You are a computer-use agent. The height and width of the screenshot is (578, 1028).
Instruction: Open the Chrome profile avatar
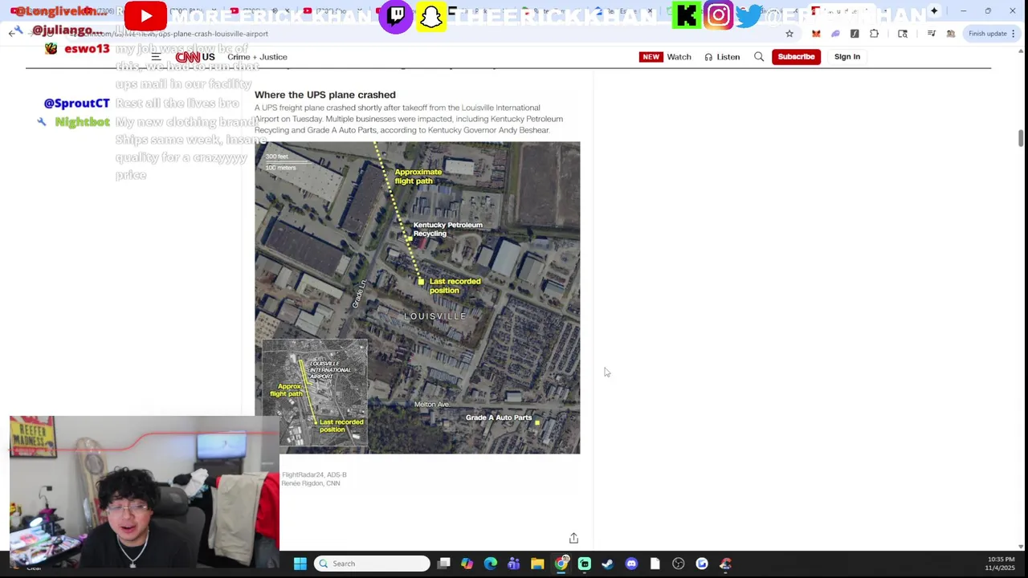click(x=951, y=34)
